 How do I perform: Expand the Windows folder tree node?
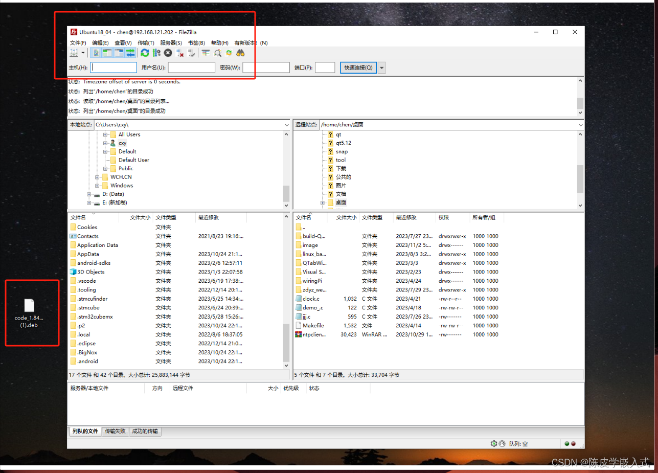[x=97, y=186]
